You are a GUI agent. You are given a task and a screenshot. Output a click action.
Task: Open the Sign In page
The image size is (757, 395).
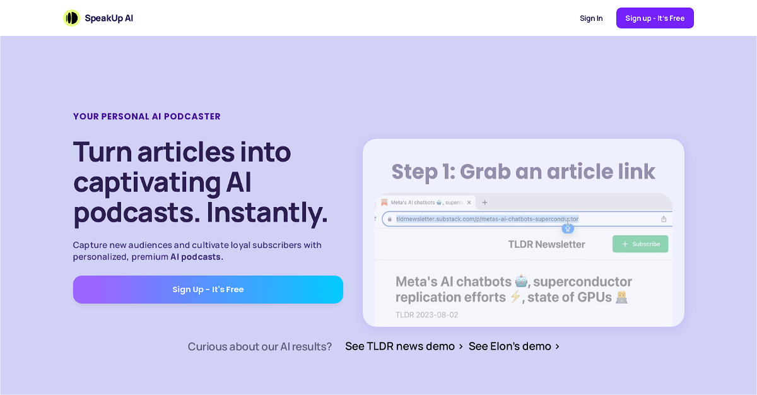pos(591,18)
